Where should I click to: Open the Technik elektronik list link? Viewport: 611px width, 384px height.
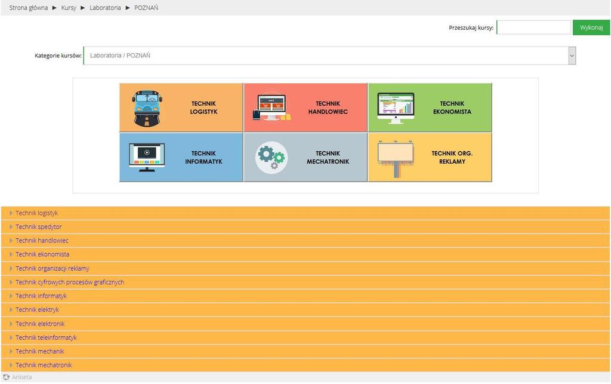(x=40, y=324)
